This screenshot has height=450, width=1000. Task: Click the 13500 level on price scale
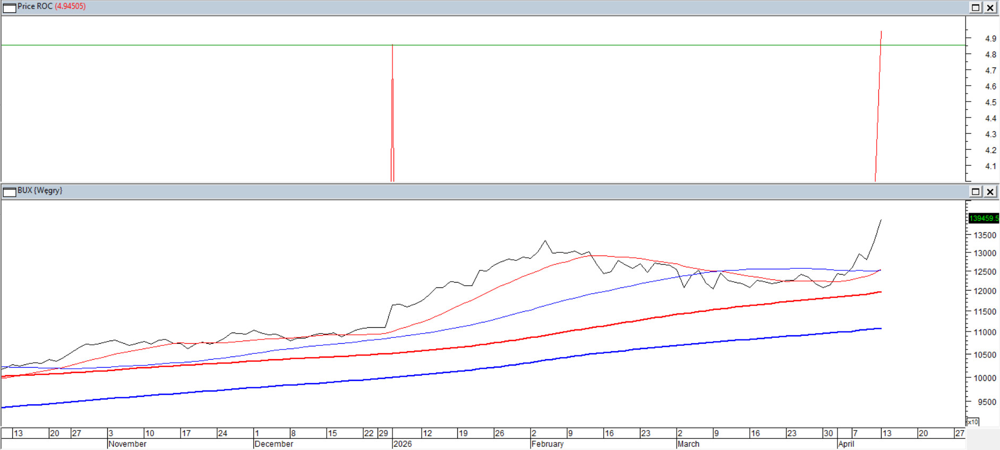(985, 235)
